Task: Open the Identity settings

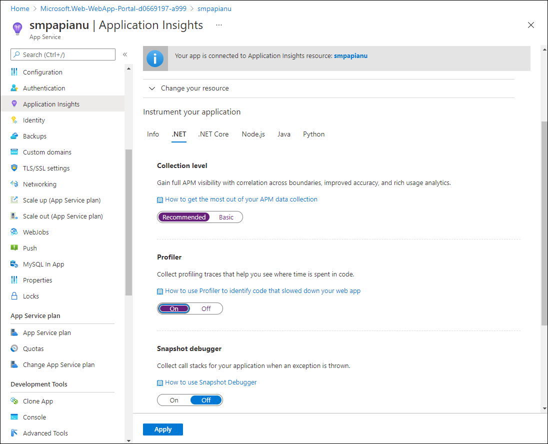Action: 34,120
